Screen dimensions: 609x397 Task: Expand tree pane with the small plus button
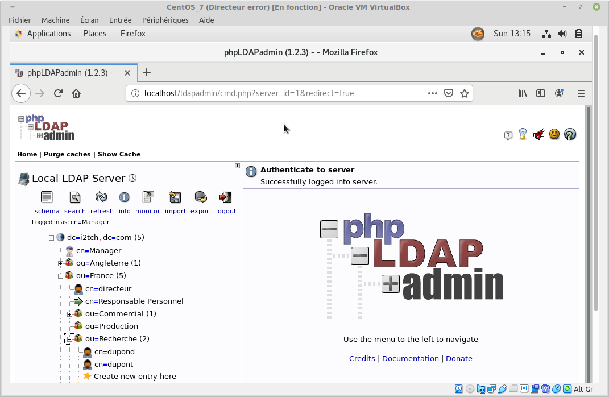click(x=237, y=166)
